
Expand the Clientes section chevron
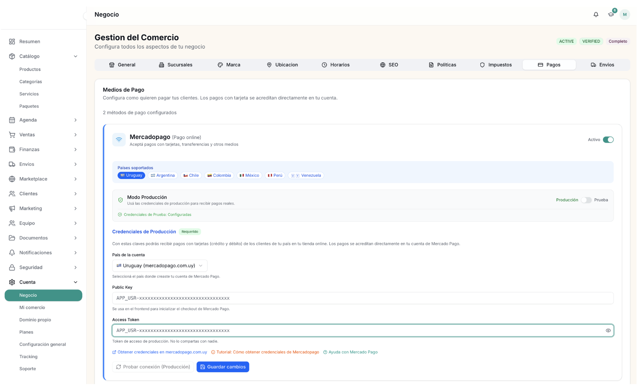(x=75, y=194)
